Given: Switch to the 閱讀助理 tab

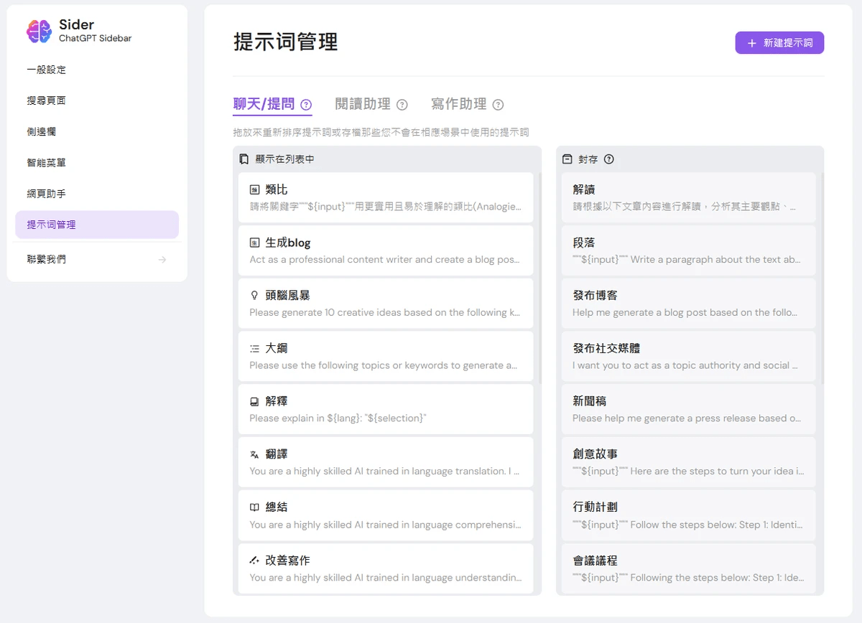Looking at the screenshot, I should pos(362,103).
